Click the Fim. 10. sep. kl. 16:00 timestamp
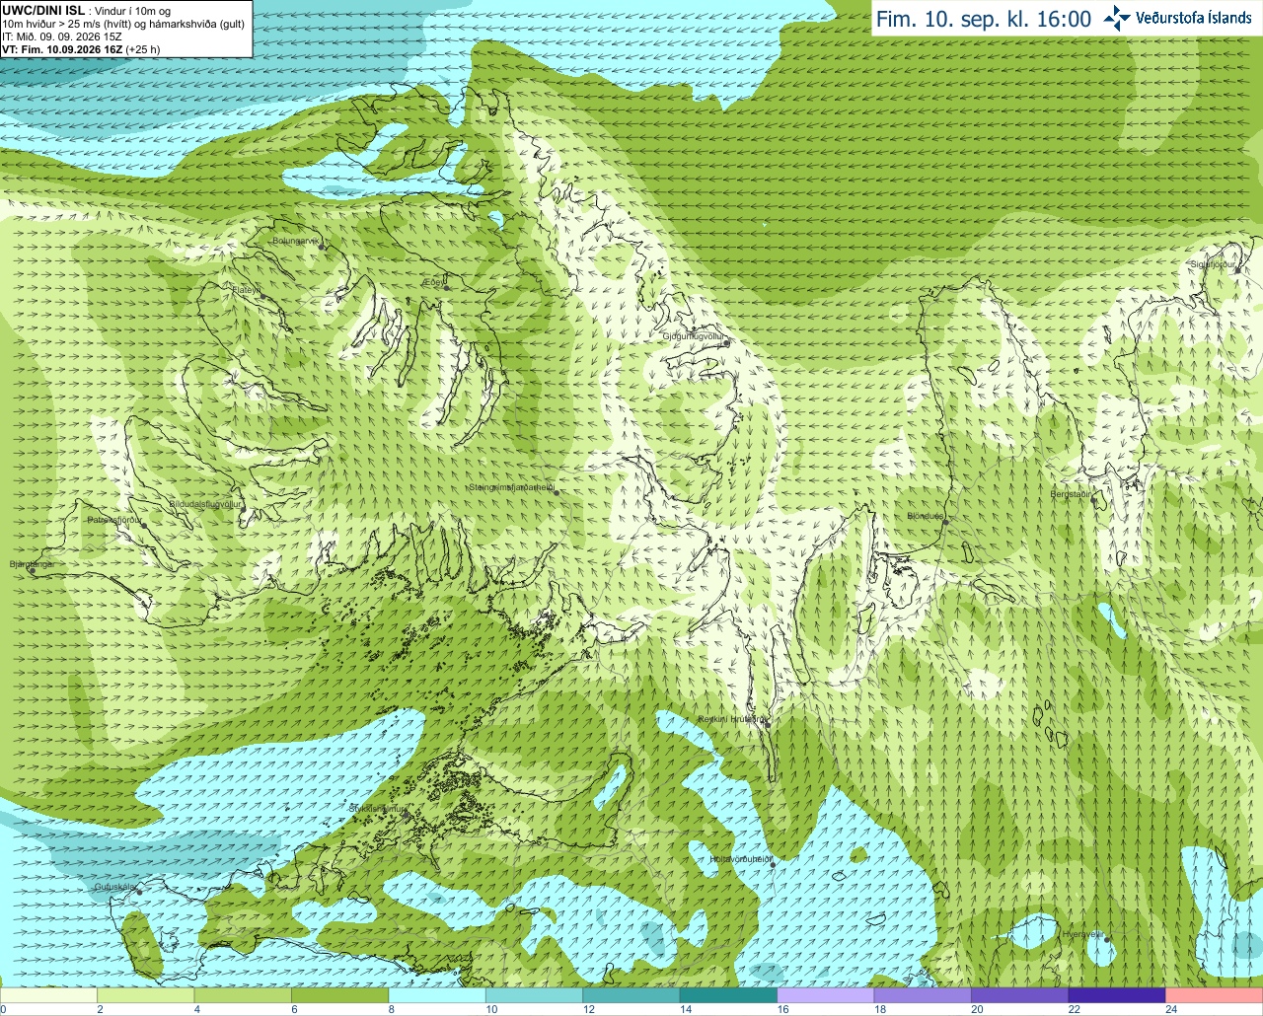The width and height of the screenshot is (1263, 1016). click(984, 19)
